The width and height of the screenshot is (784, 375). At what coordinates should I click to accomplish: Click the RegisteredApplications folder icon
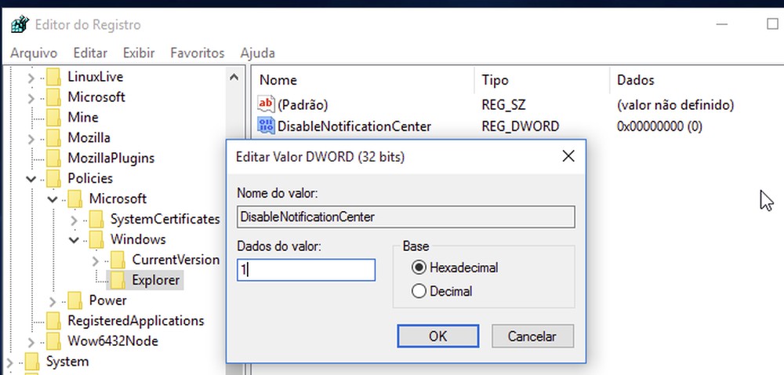53,321
